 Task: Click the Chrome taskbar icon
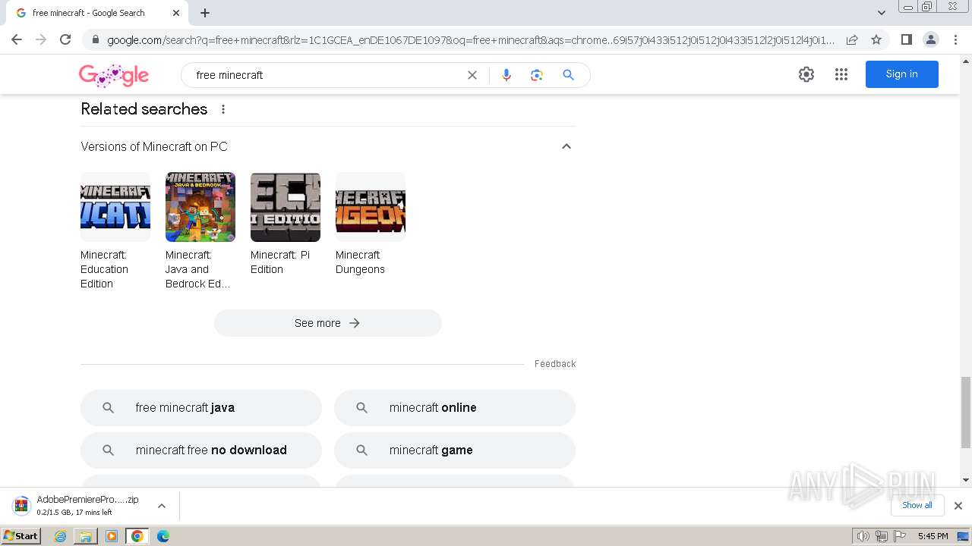pos(137,536)
